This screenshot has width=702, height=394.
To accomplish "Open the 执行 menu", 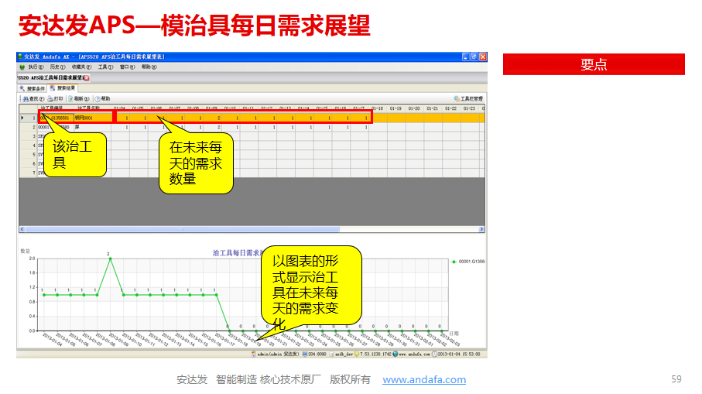I will point(36,67).
